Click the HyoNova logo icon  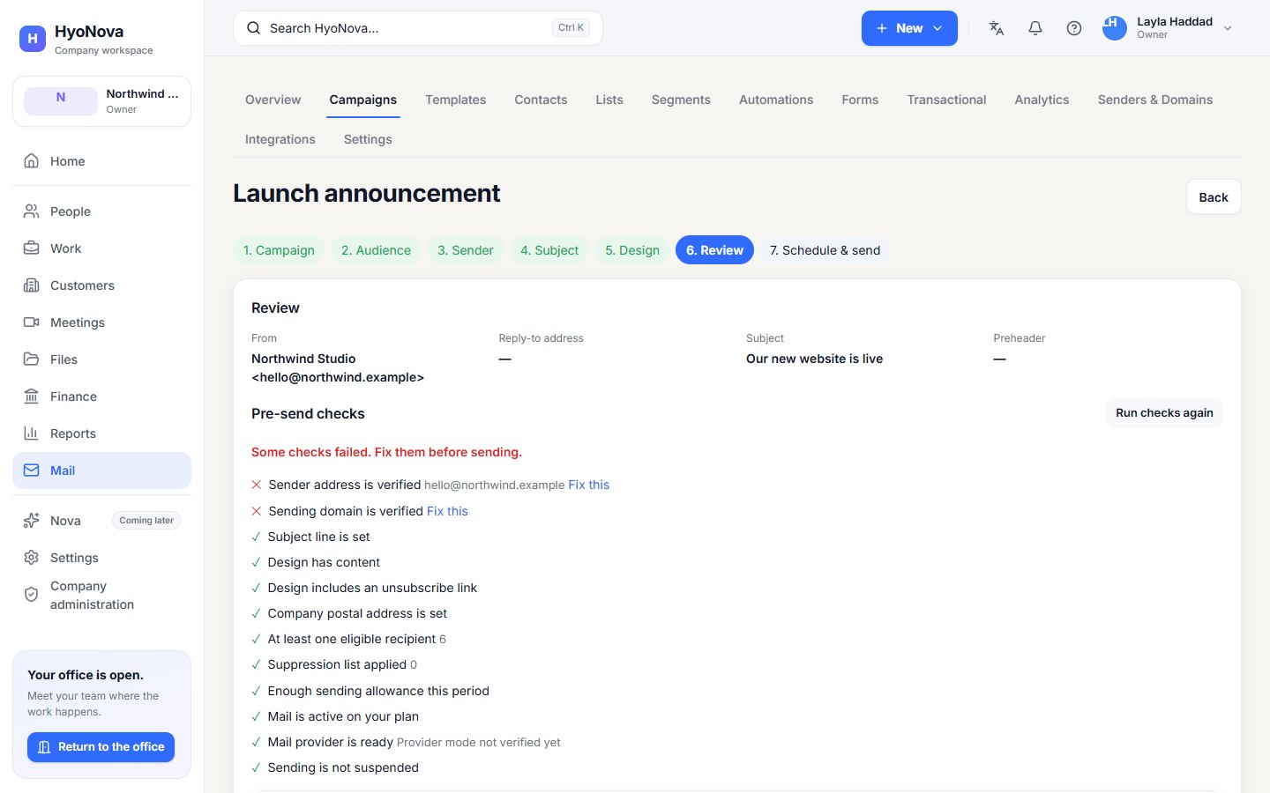33,38
